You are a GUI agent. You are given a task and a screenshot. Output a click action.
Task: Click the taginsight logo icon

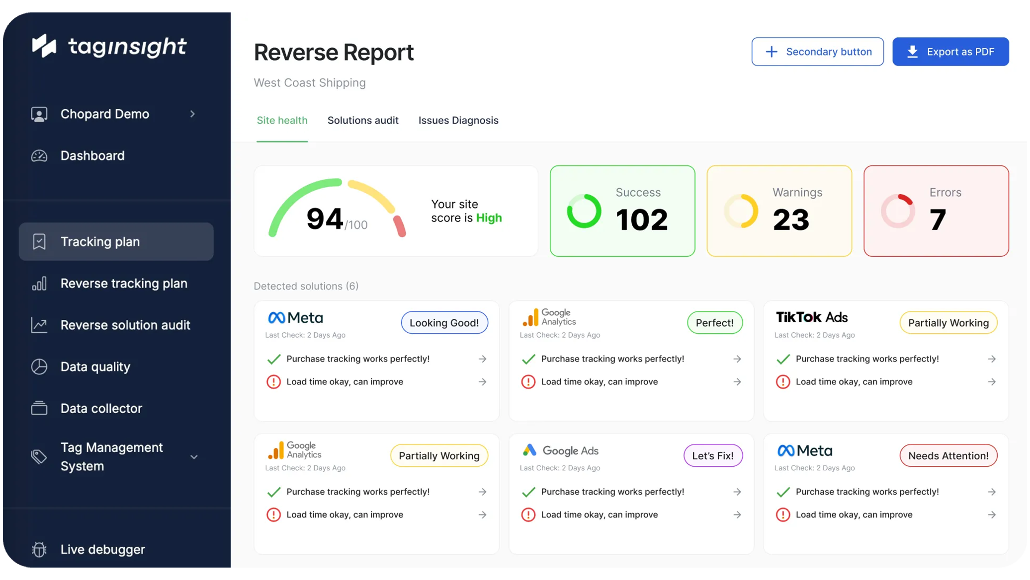[x=44, y=46]
